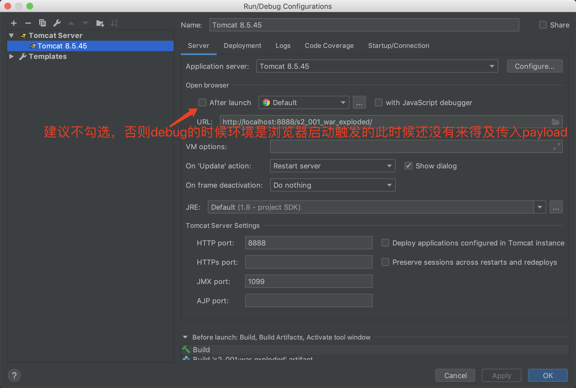The width and height of the screenshot is (576, 388).
Task: Click the URL input field
Action: [x=391, y=122]
